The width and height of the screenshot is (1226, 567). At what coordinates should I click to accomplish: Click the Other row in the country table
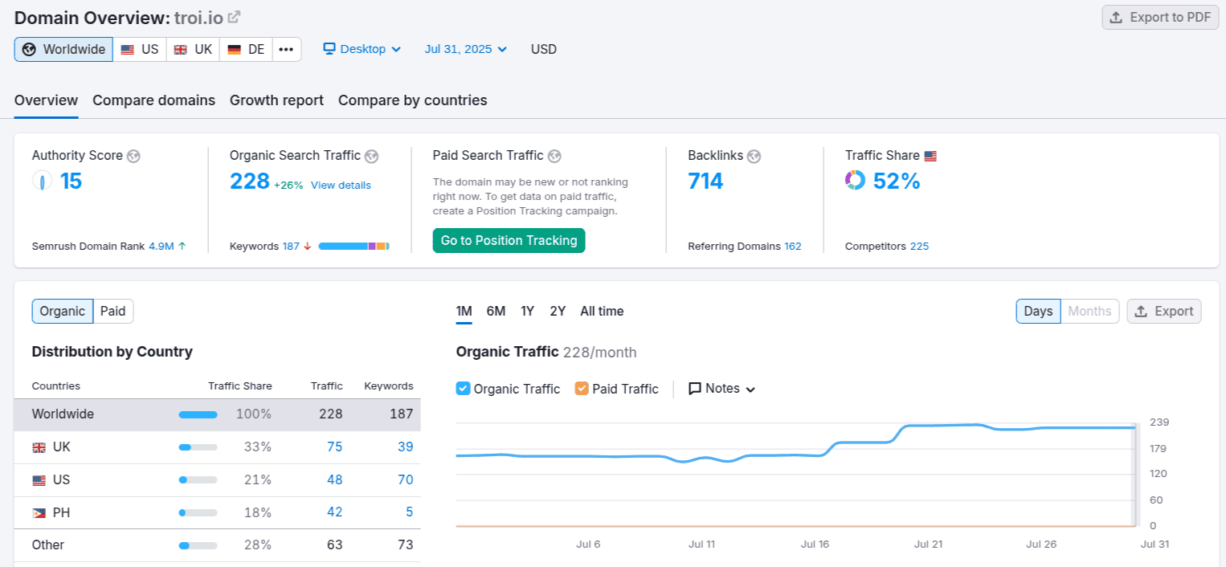(217, 545)
